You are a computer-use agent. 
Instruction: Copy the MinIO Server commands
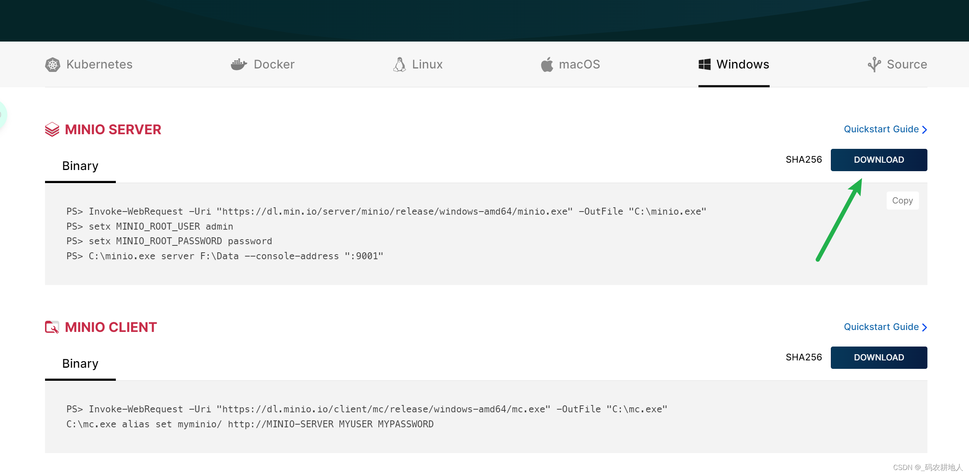[x=902, y=201]
